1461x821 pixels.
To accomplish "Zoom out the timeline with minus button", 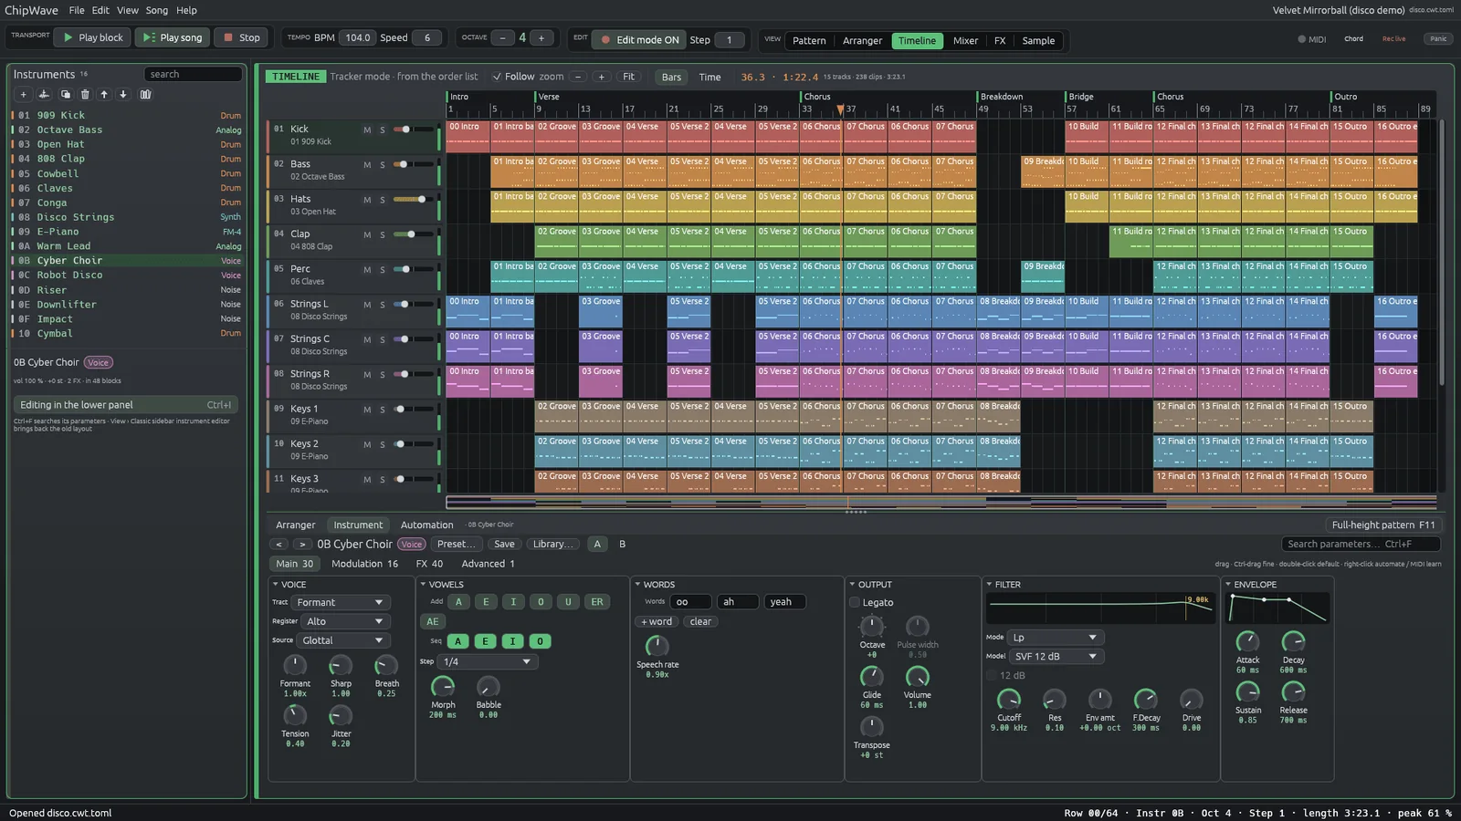I will coord(578,77).
